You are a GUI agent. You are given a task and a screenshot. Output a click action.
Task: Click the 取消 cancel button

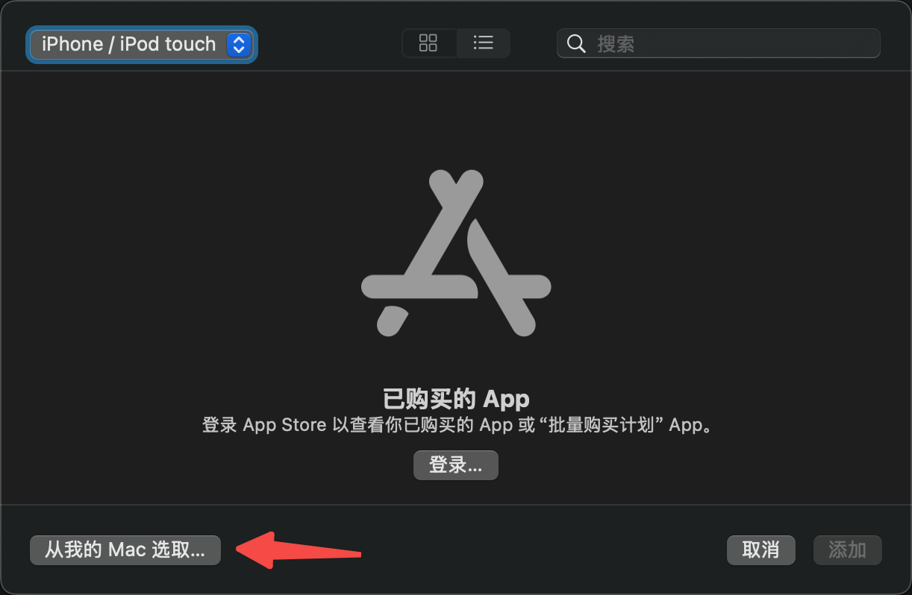pyautogui.click(x=761, y=550)
